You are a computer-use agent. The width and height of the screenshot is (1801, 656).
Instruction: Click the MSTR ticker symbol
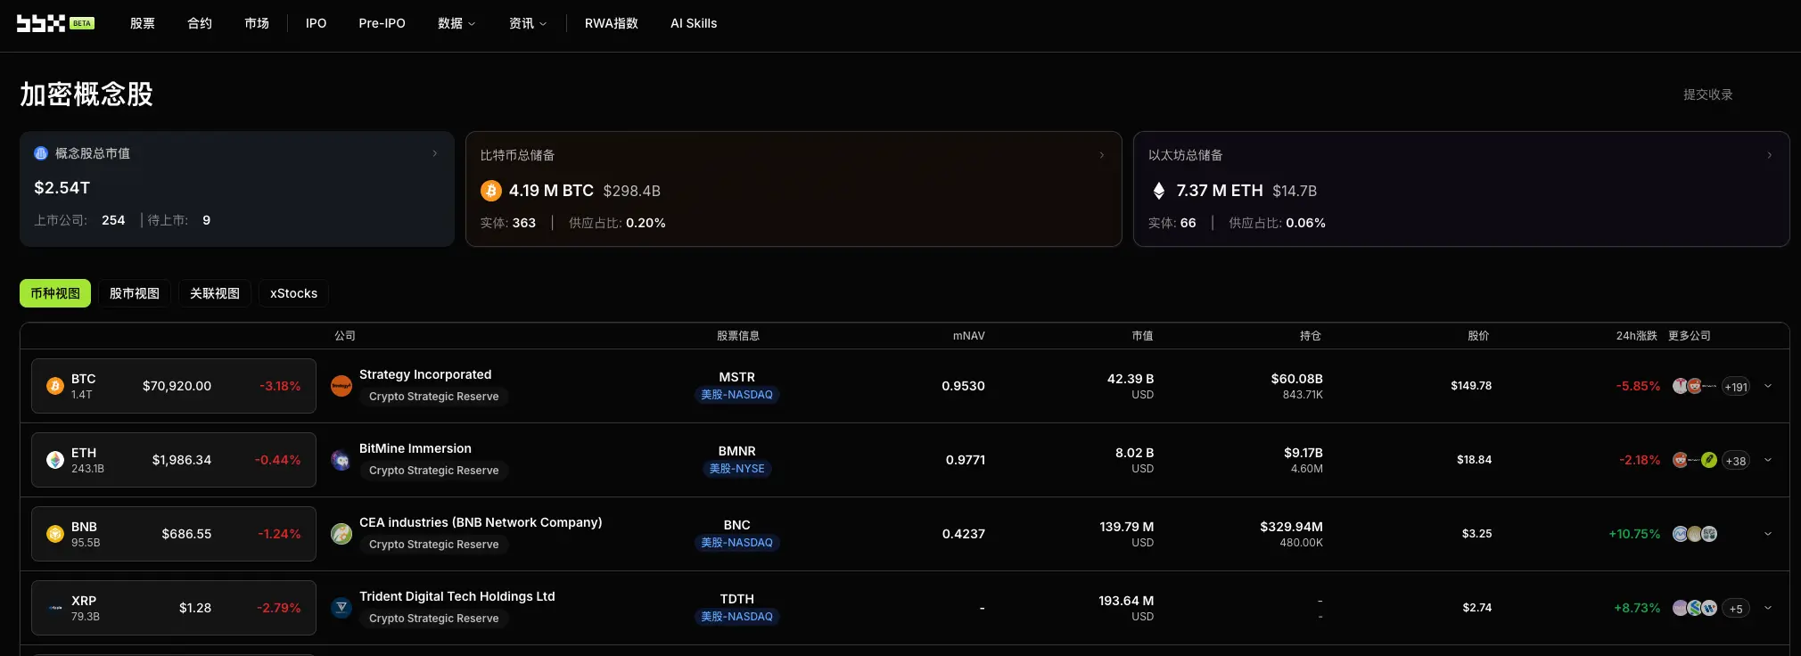coord(737,377)
